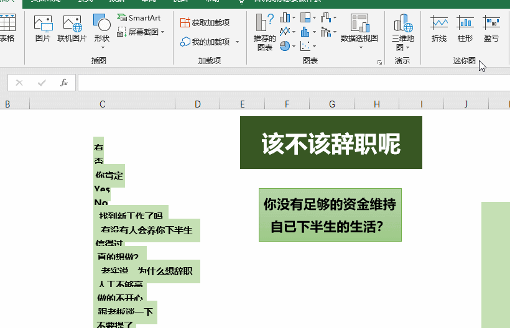Screen dimensions: 510x328
Task: Click 获取加载项 to get add-ins
Action: tap(205, 22)
